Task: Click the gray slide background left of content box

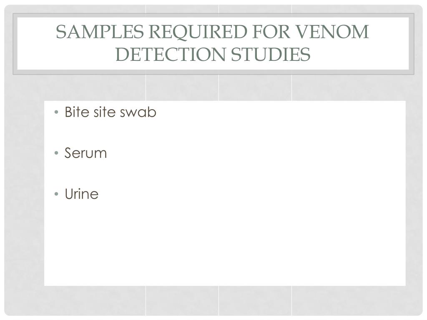Action: coord(25,190)
